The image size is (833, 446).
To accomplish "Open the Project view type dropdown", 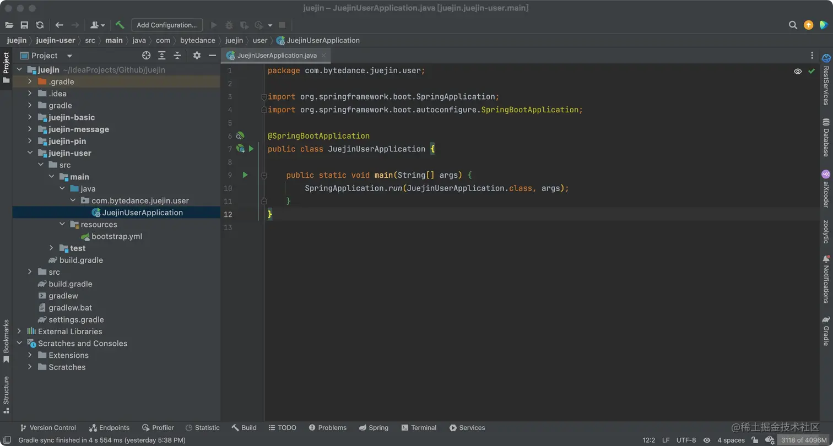I will (69, 56).
